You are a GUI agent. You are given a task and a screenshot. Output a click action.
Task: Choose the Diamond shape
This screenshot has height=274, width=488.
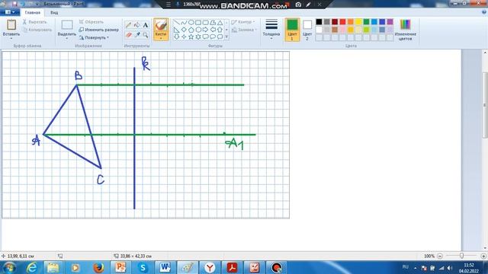(184, 30)
